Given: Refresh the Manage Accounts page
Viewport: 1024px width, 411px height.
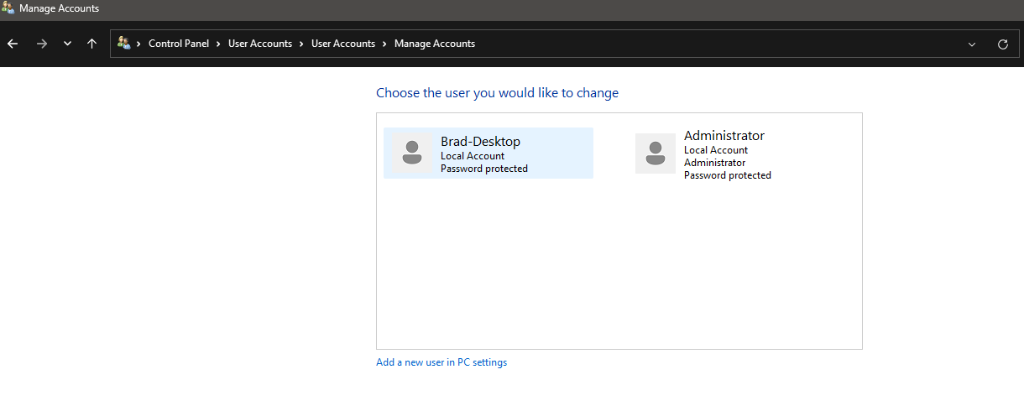Looking at the screenshot, I should click(x=1002, y=44).
